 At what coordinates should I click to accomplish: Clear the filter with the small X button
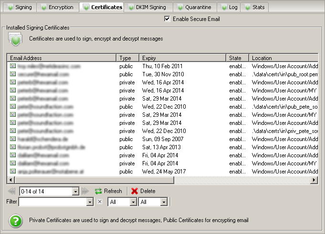(x=100, y=202)
